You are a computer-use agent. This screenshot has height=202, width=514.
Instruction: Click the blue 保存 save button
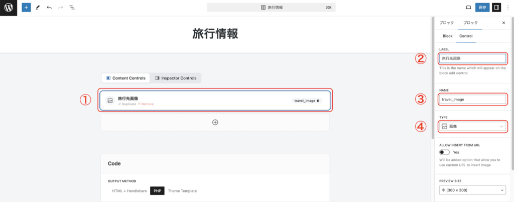pyautogui.click(x=482, y=8)
